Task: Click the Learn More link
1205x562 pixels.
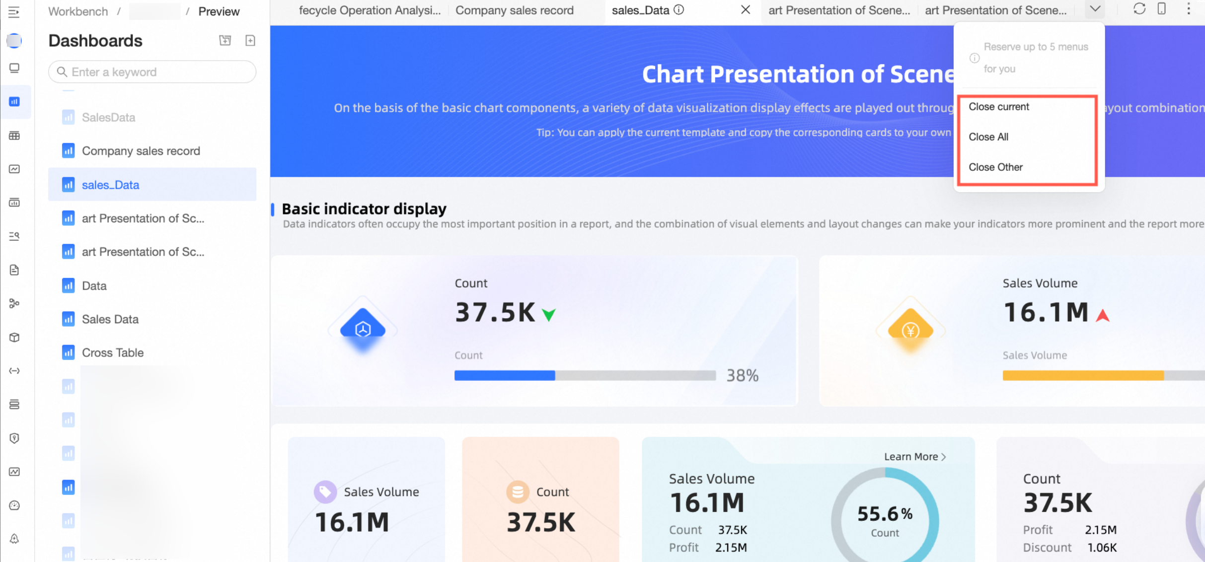Action: [x=914, y=456]
